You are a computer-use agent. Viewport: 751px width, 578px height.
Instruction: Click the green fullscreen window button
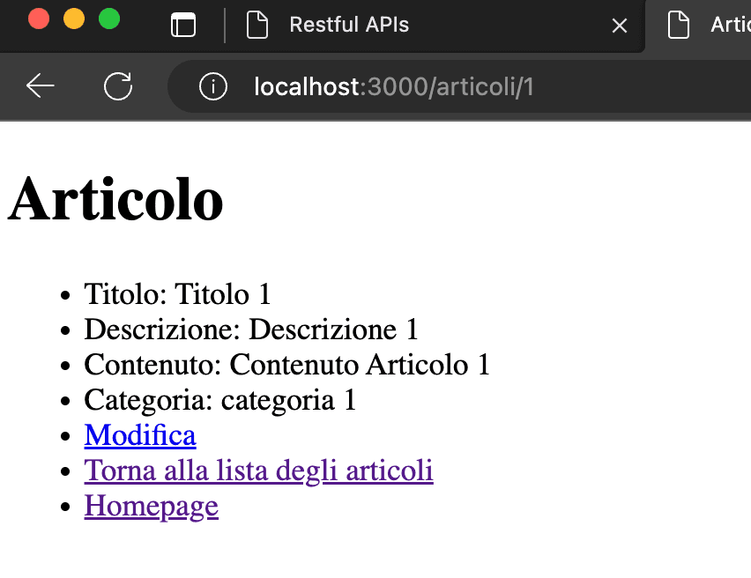(109, 19)
